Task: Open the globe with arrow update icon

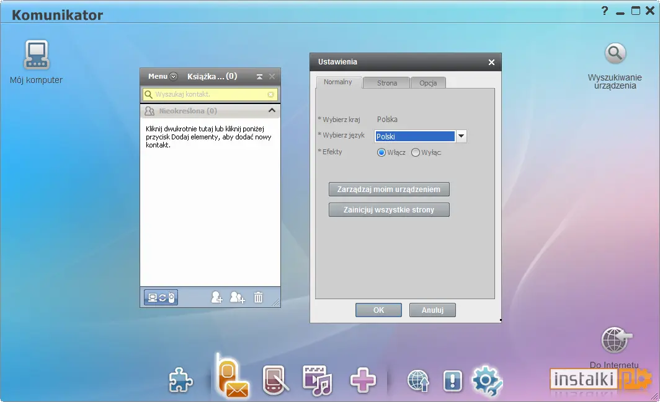Action: pyautogui.click(x=418, y=381)
